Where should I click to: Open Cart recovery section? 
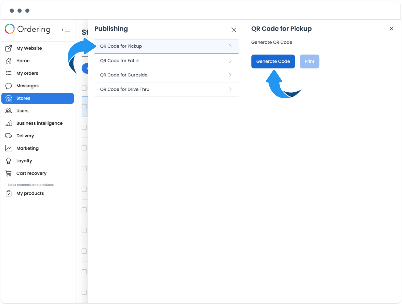[x=38, y=173]
